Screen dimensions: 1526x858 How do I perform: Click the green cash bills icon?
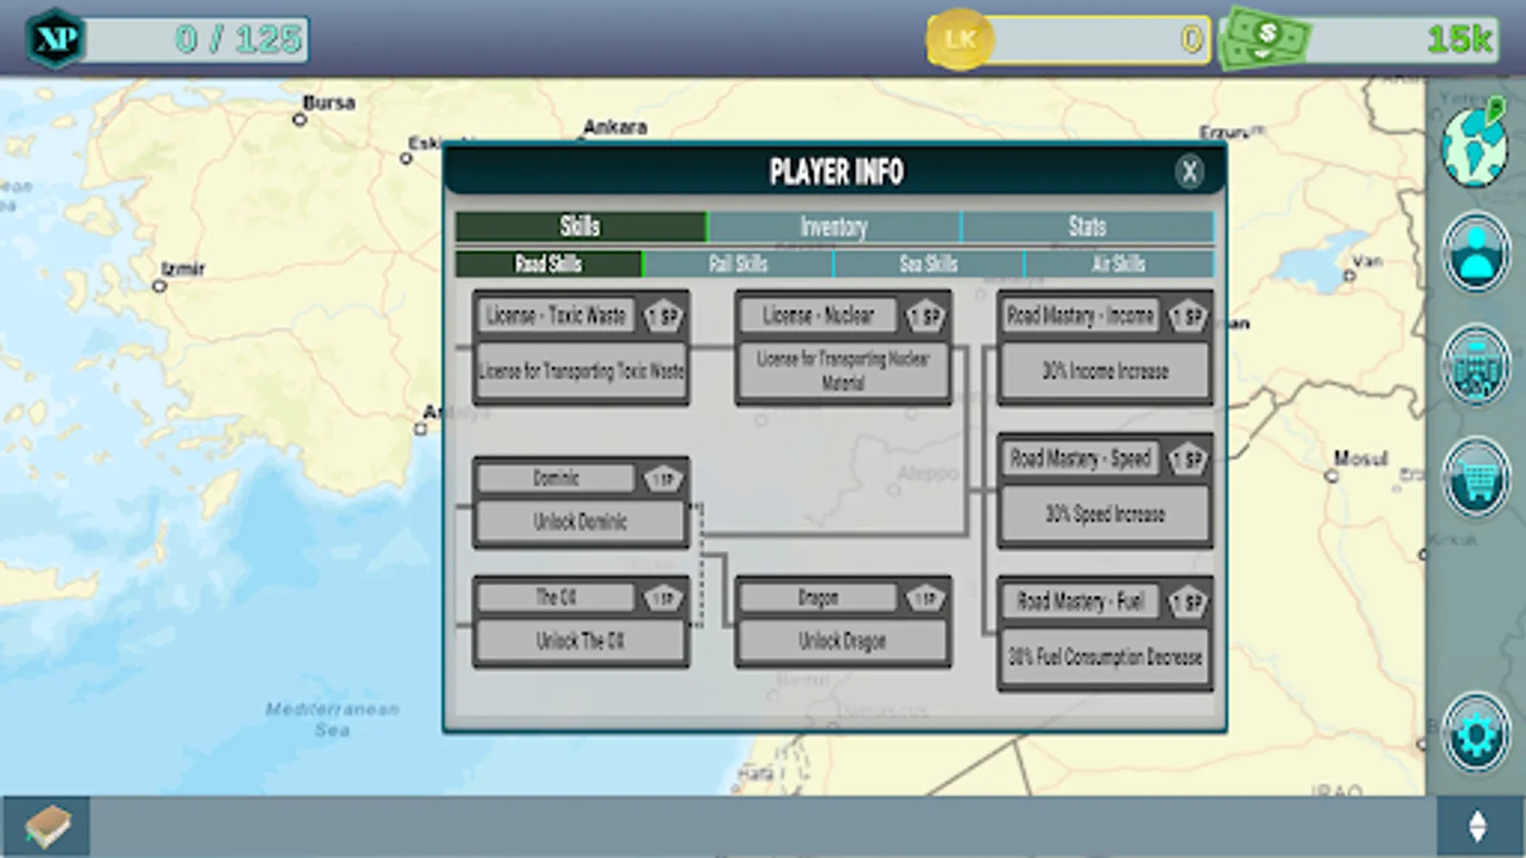[x=1266, y=39]
